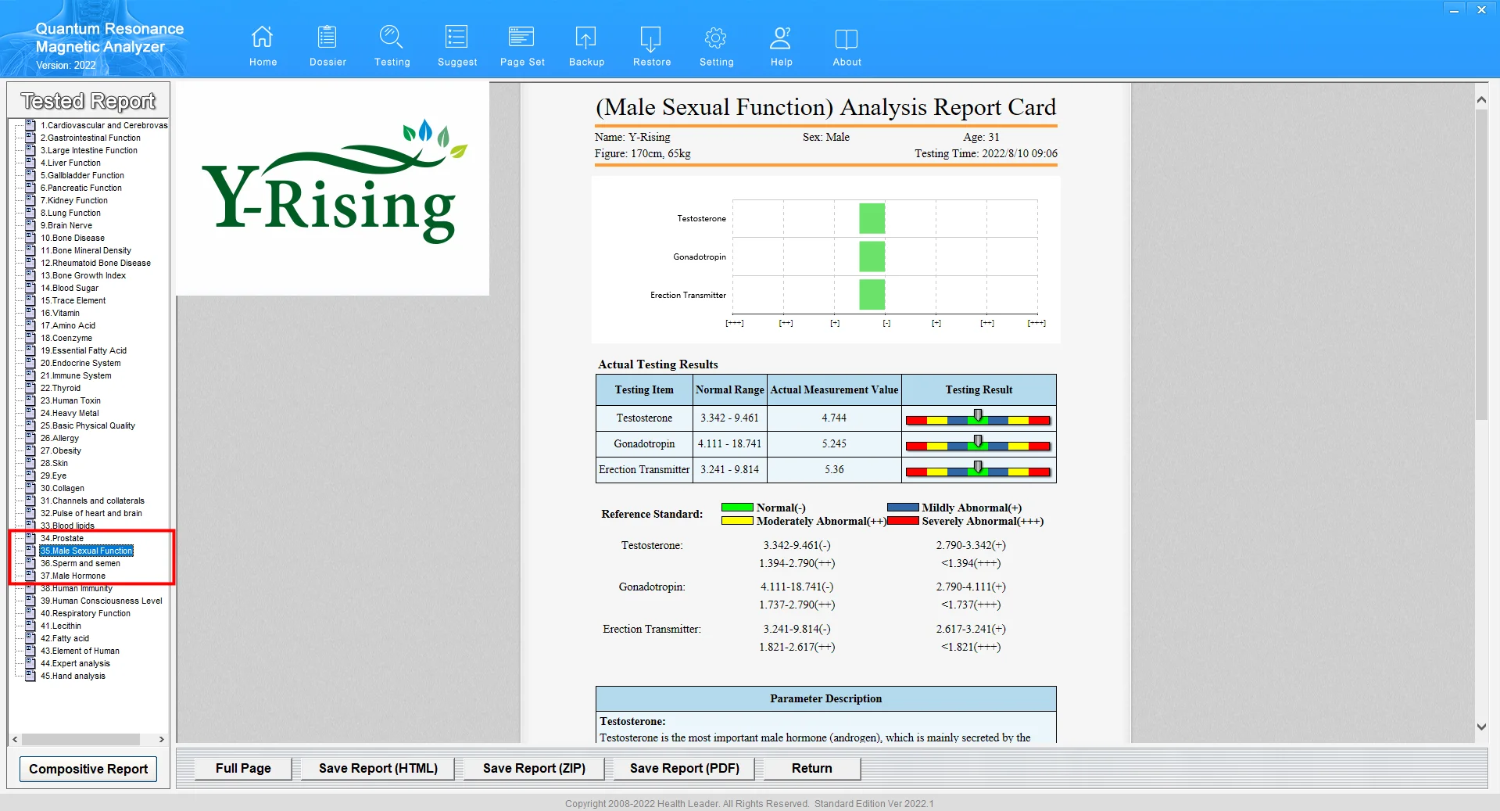
Task: Select the 21.Immune System report
Action: tap(76, 375)
